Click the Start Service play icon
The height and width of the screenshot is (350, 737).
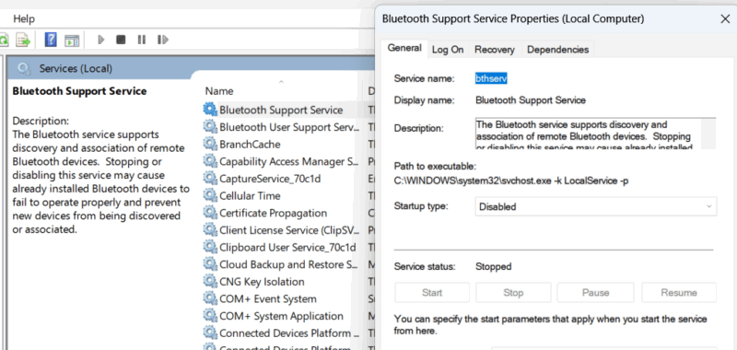(x=100, y=40)
